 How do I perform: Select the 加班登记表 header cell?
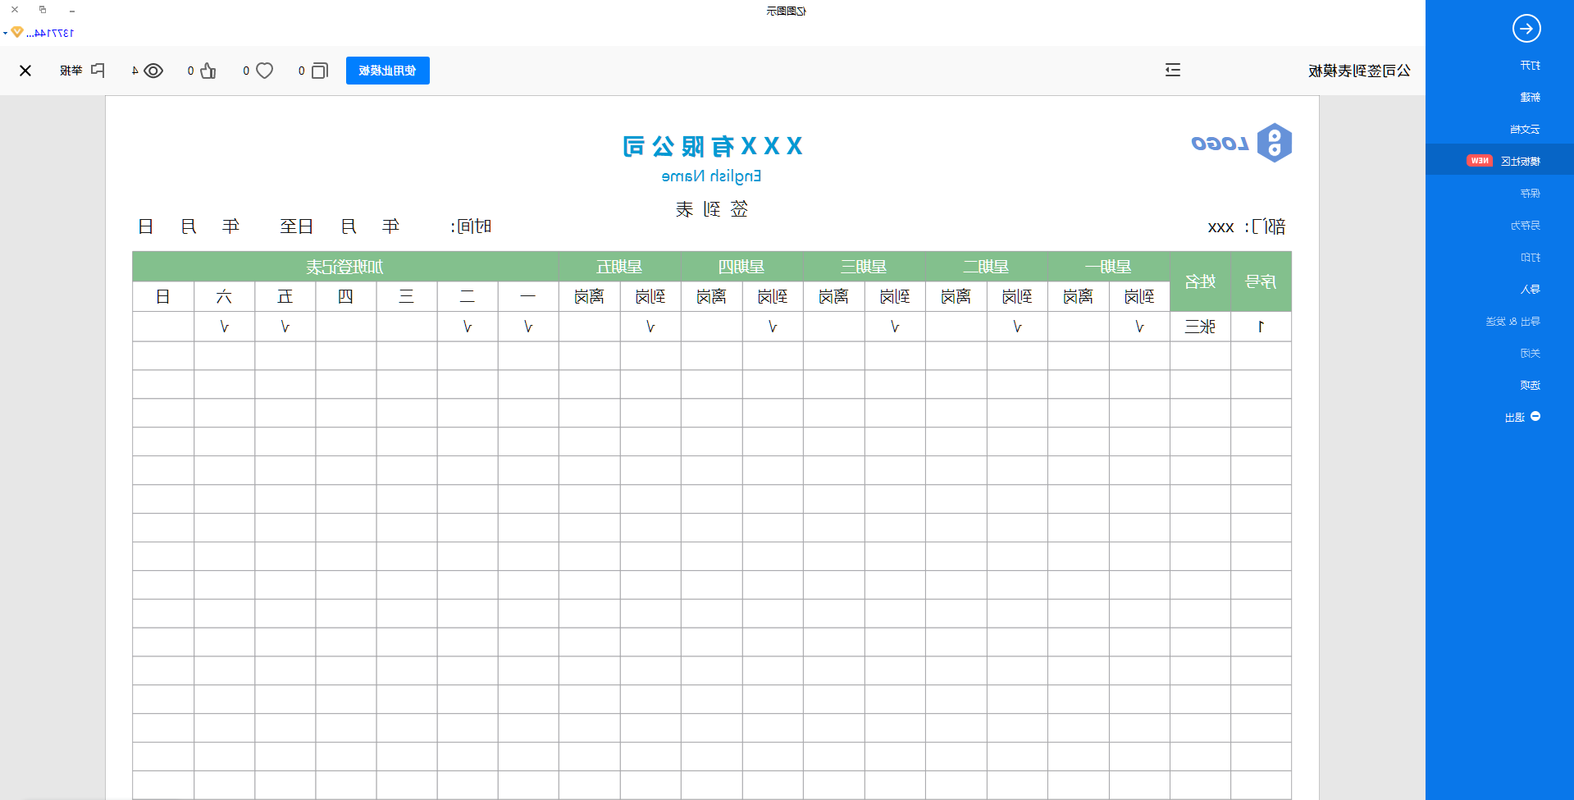(x=345, y=267)
